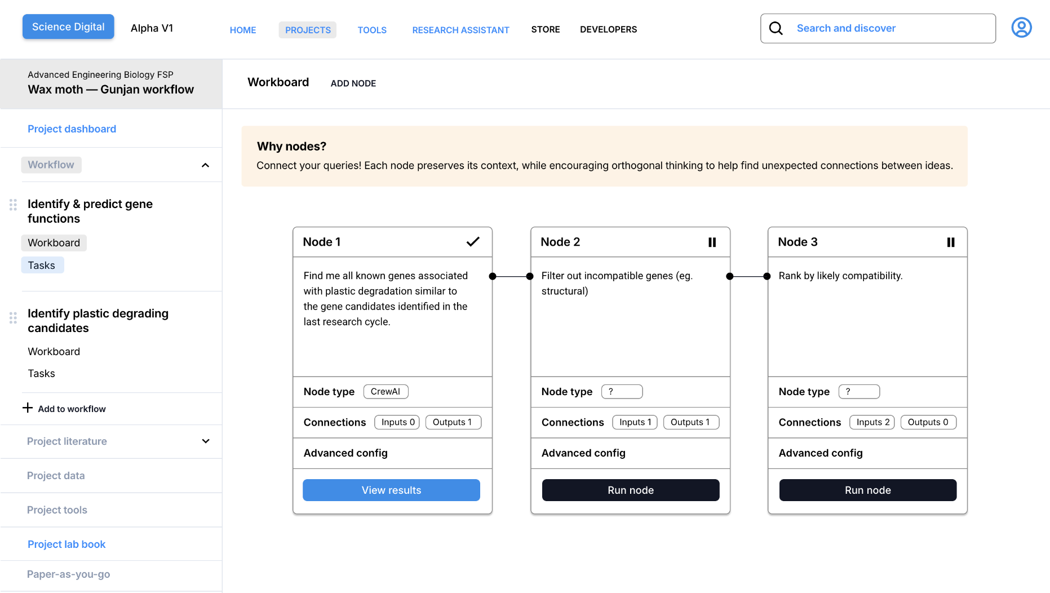
Task: Click the drag handle beside Identify plastic degrading candidates
Action: pos(13,318)
